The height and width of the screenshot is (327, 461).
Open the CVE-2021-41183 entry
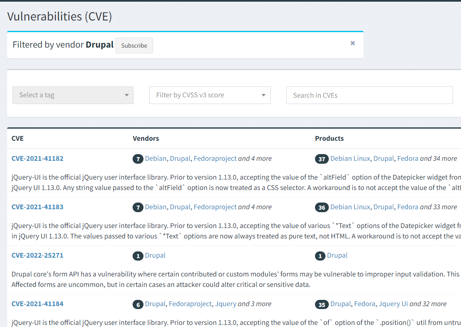tap(38, 207)
